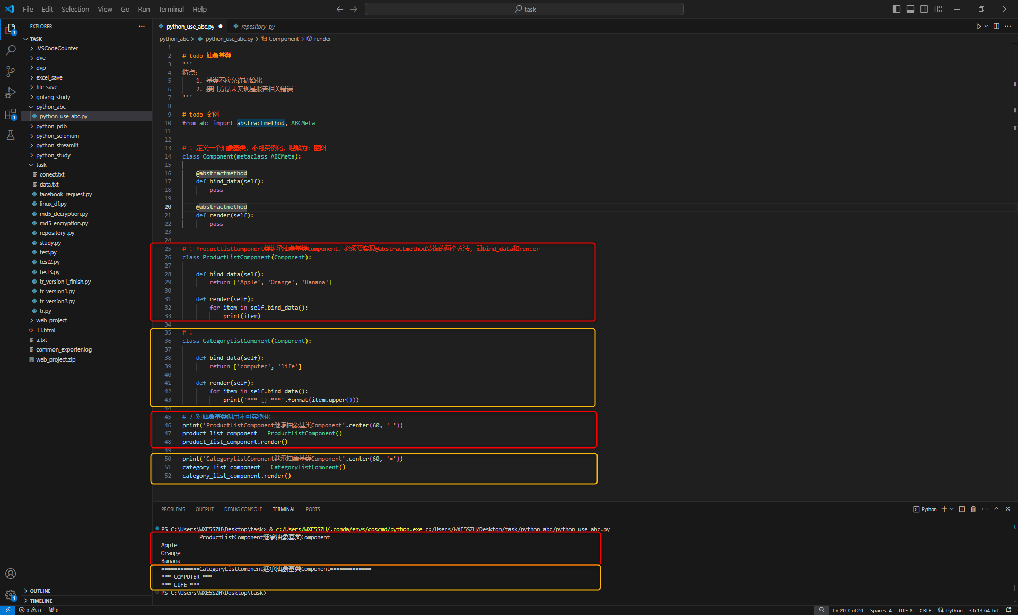Click the command center search box
Viewport: 1018px width, 615px height.
point(524,9)
